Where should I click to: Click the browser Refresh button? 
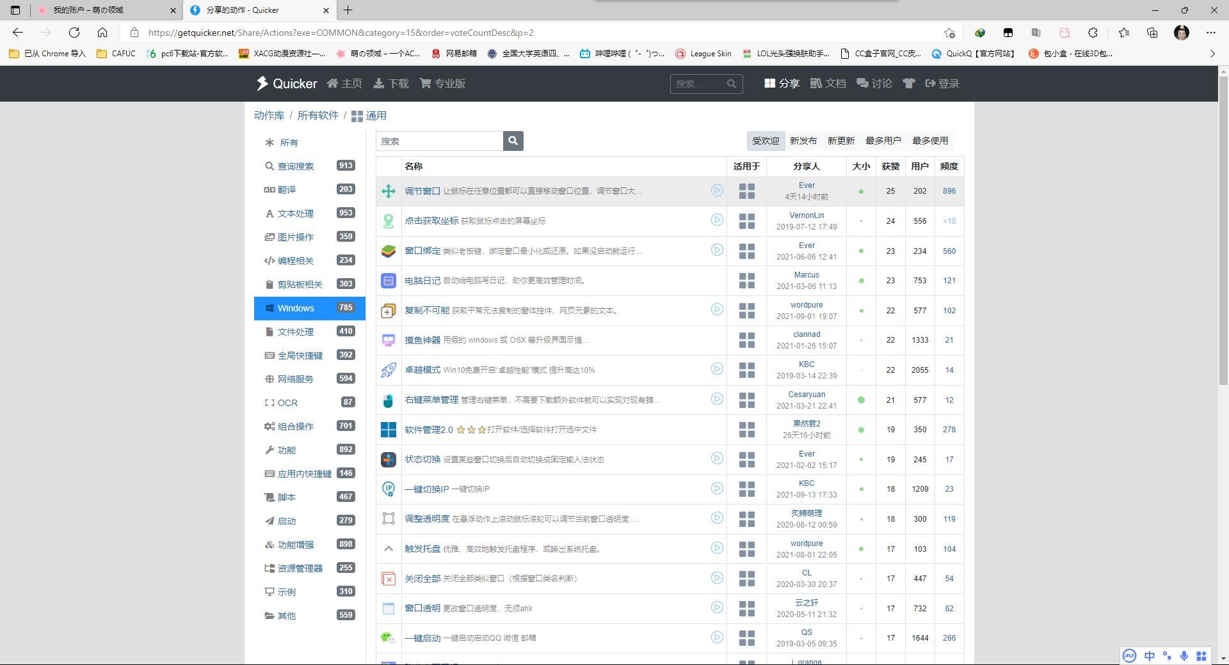click(74, 33)
